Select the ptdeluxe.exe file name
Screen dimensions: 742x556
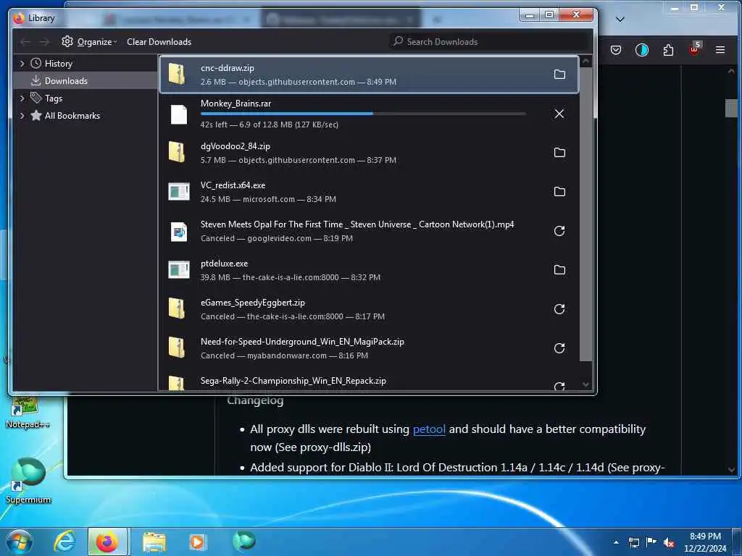click(225, 264)
